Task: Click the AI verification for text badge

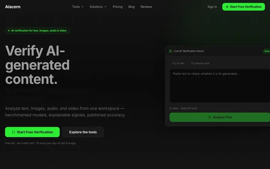Action: click(x=37, y=31)
